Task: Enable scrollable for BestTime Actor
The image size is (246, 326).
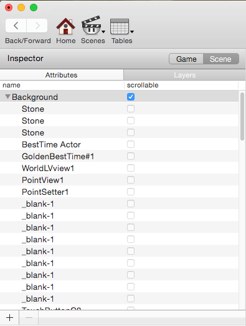Action: 131,144
